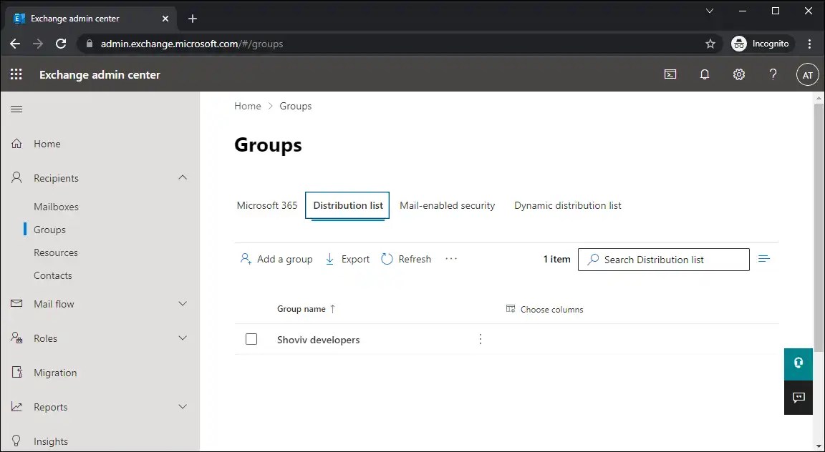Click inside the Search Distribution list field
Viewport: 825px width, 452px height.
click(x=663, y=259)
